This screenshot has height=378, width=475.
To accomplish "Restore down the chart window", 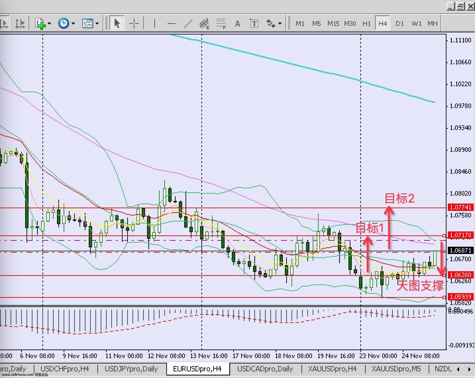I will coord(461,6).
